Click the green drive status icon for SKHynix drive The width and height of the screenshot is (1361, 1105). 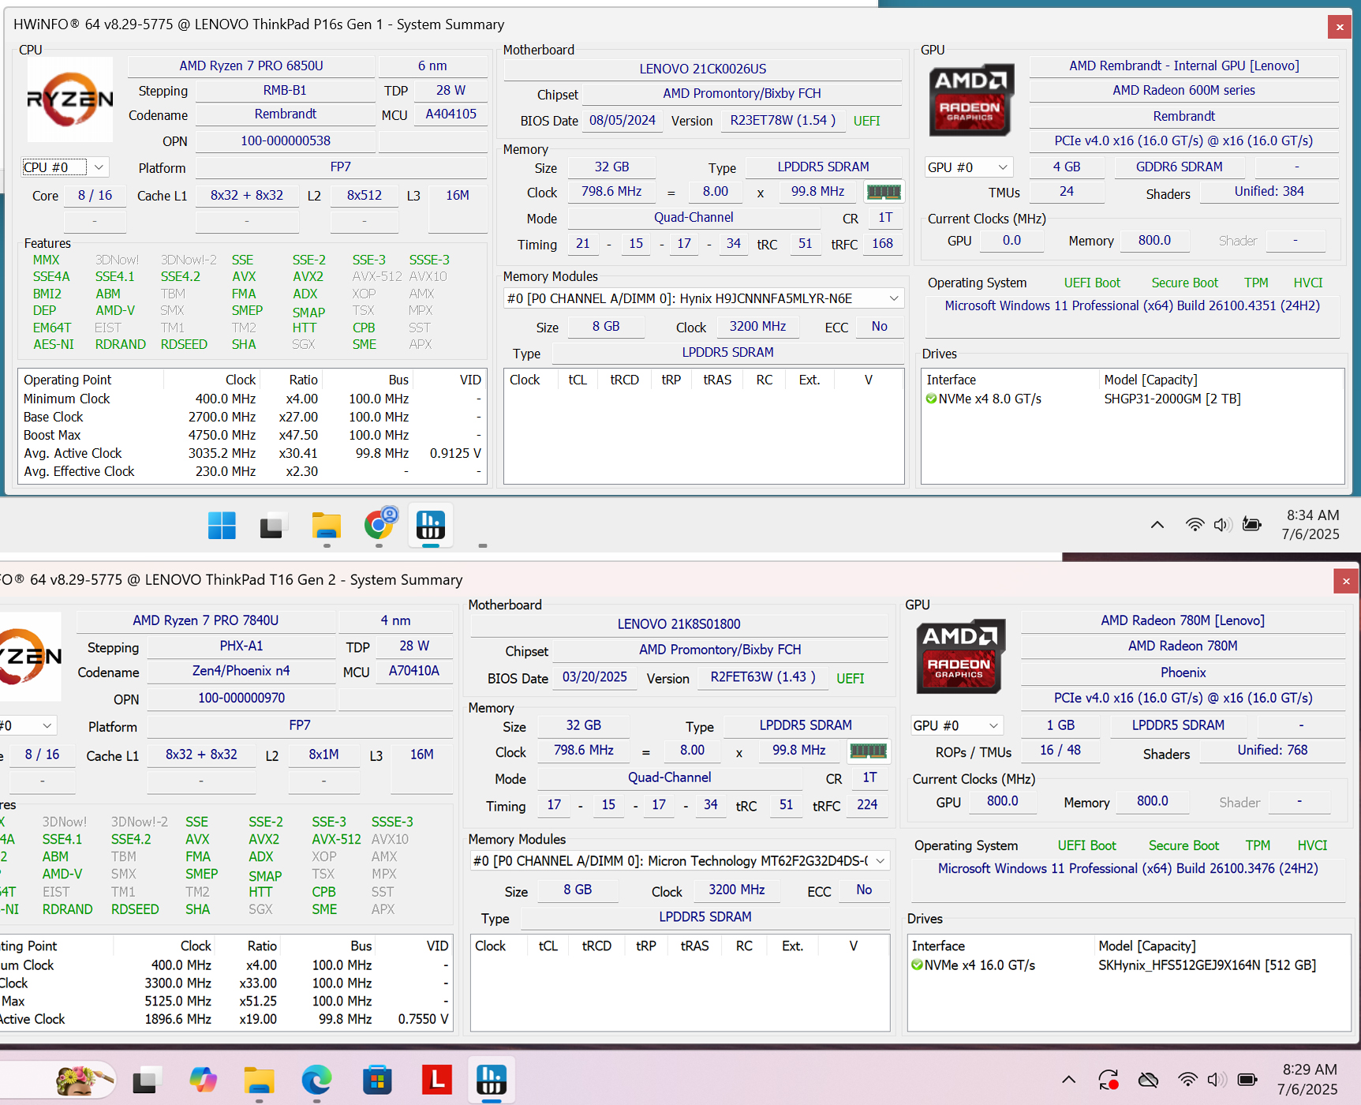(917, 965)
